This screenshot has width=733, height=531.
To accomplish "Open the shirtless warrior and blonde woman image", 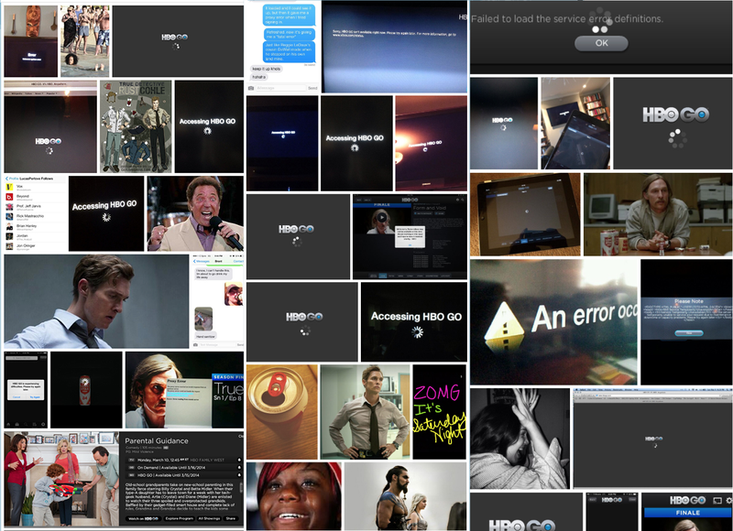I will 405,496.
